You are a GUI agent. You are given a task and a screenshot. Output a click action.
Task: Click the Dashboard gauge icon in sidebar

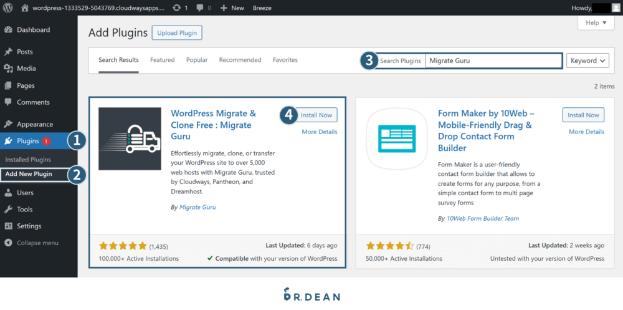8,30
